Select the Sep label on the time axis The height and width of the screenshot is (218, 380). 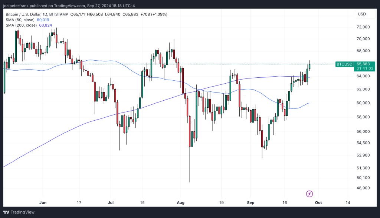(x=250, y=202)
